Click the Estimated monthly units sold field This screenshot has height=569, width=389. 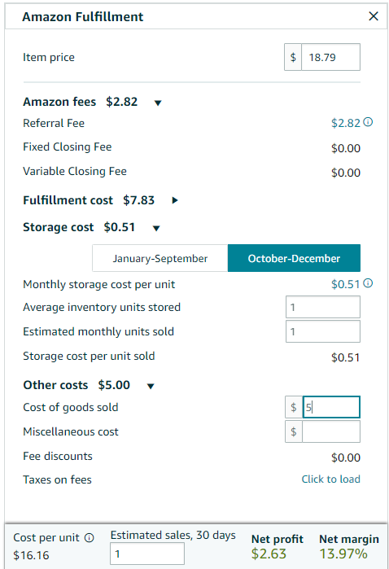(323, 331)
